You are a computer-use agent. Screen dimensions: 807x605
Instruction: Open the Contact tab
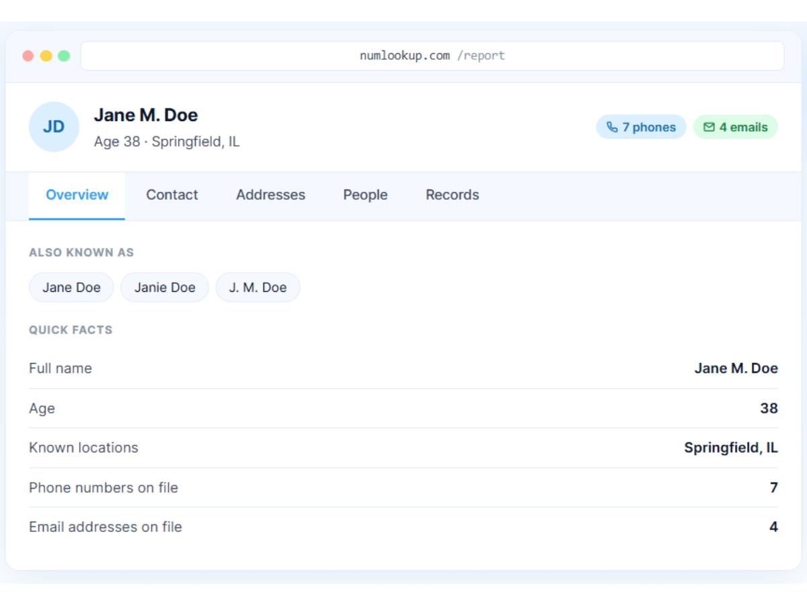[x=172, y=195]
